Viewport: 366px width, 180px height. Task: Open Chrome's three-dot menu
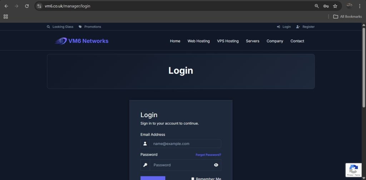(x=360, y=6)
